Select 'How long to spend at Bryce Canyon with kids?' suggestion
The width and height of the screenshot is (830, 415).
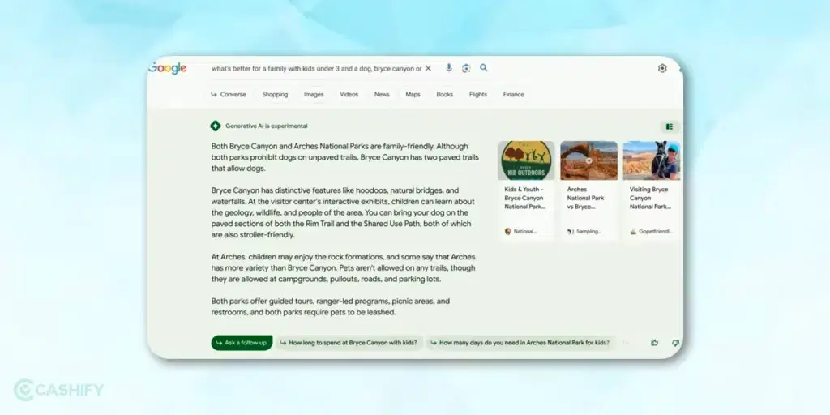pos(349,343)
